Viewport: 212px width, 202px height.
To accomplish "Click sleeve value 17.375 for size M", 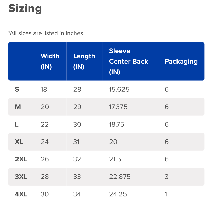I will click(118, 107).
